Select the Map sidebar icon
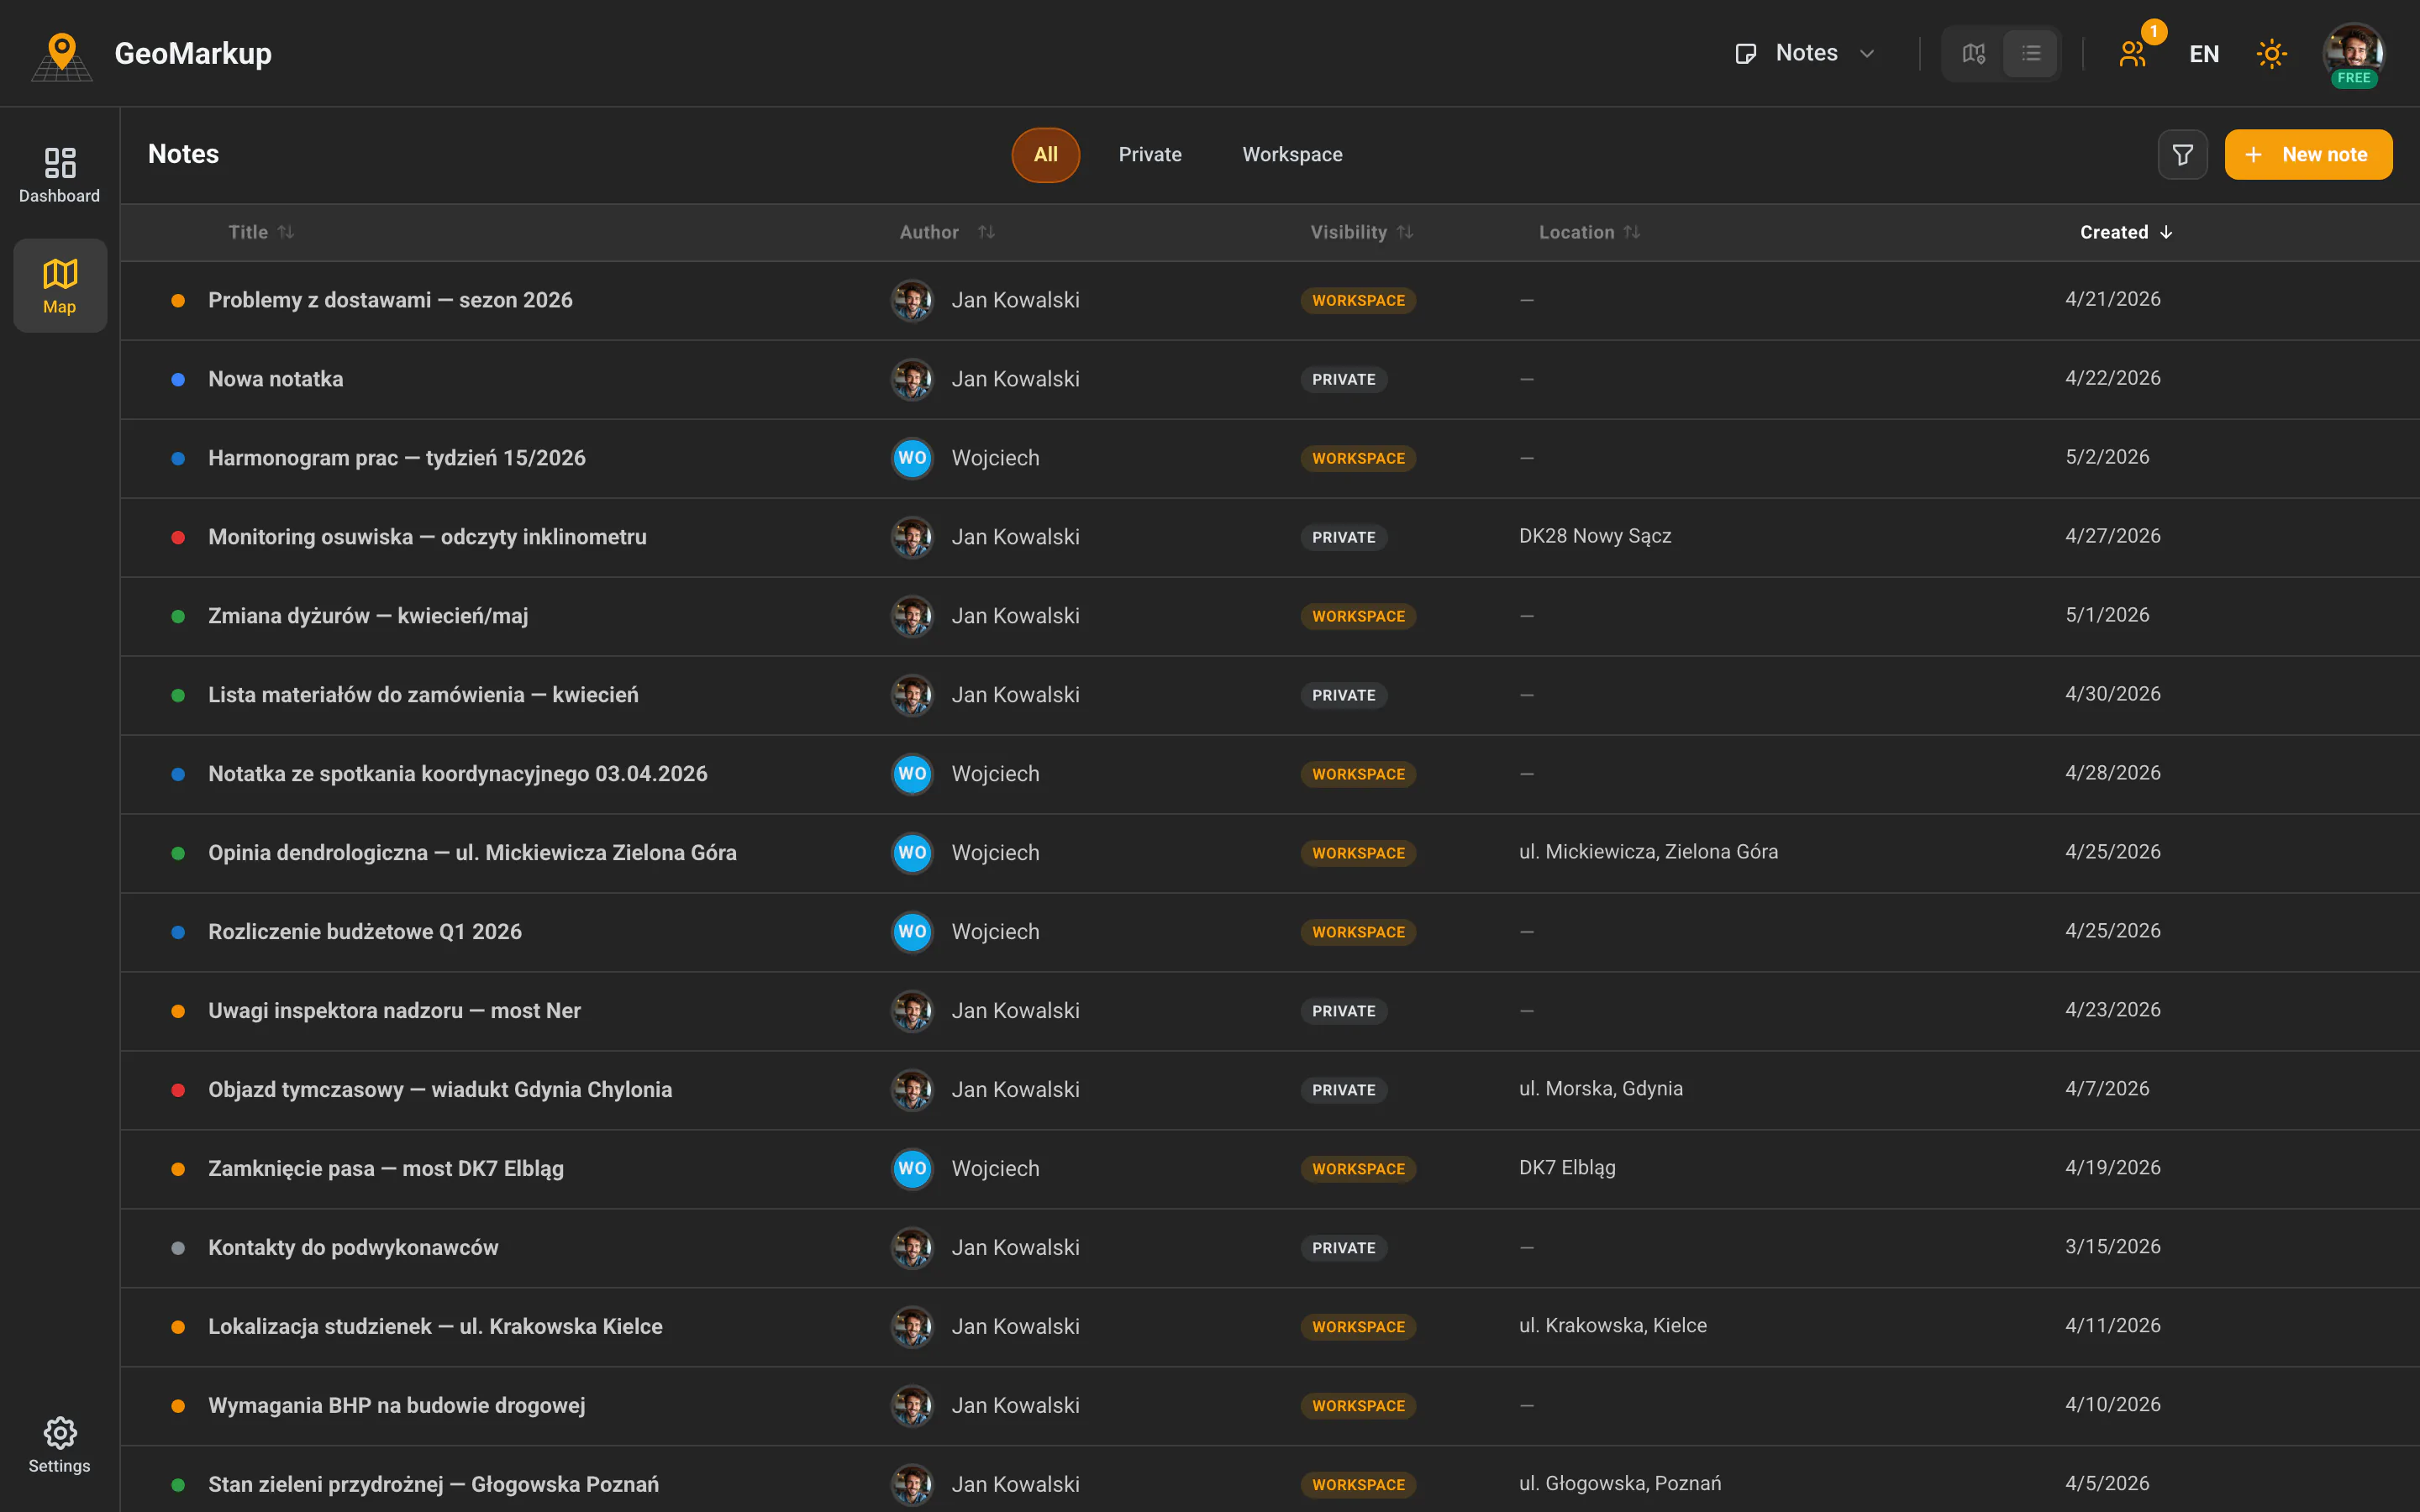Viewport: 2420px width, 1512px height. pos(60,286)
